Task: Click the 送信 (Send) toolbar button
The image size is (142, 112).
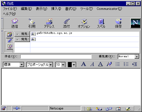Action: [x=15, y=23]
